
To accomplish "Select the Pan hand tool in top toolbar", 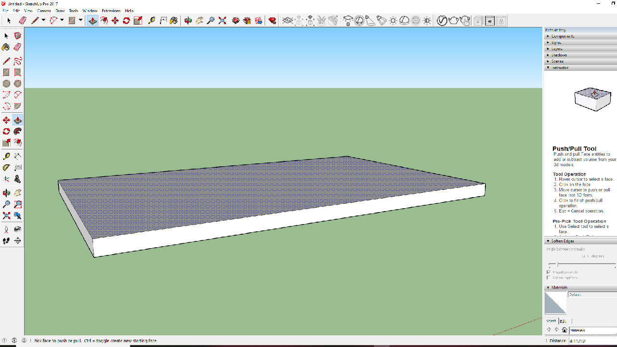I will 199,21.
